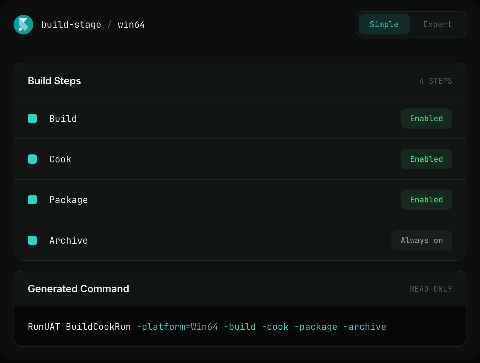Click the Cook step label
The image size is (480, 363).
pyautogui.click(x=60, y=159)
